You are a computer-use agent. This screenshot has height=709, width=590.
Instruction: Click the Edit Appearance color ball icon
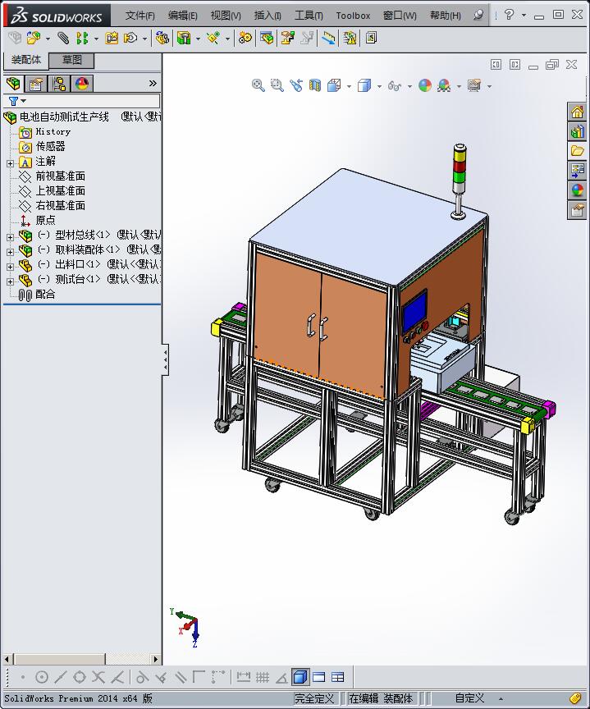(x=425, y=85)
